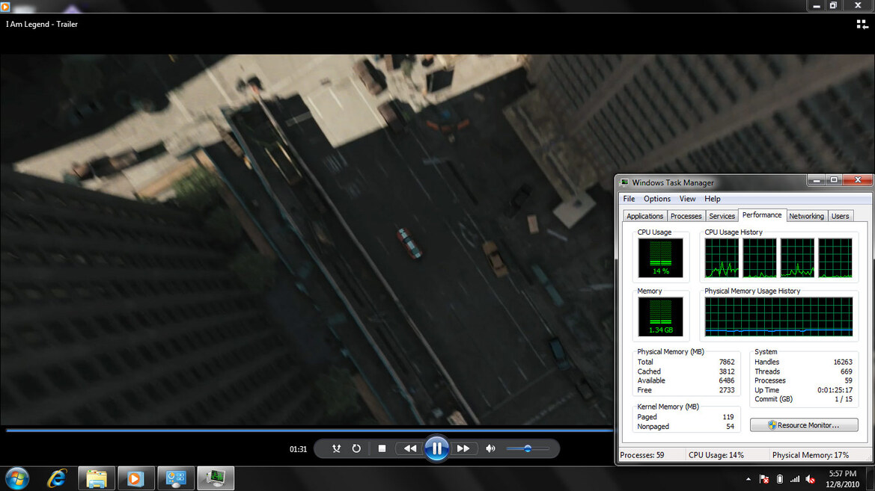
Task: Click the Up Time value 0:01:25:17
Action: click(x=835, y=390)
